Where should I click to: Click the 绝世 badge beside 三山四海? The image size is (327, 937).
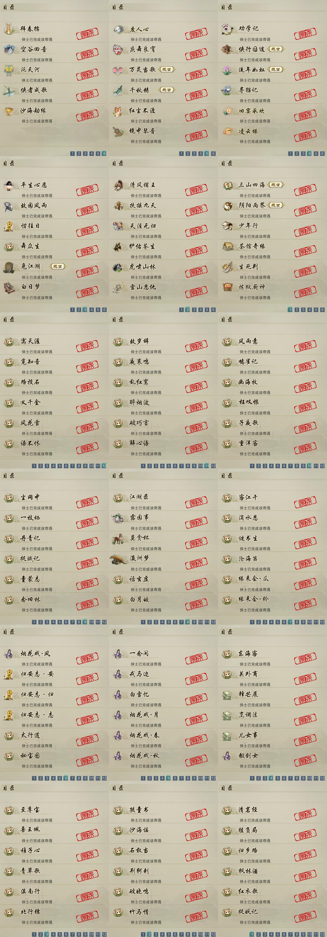click(276, 185)
